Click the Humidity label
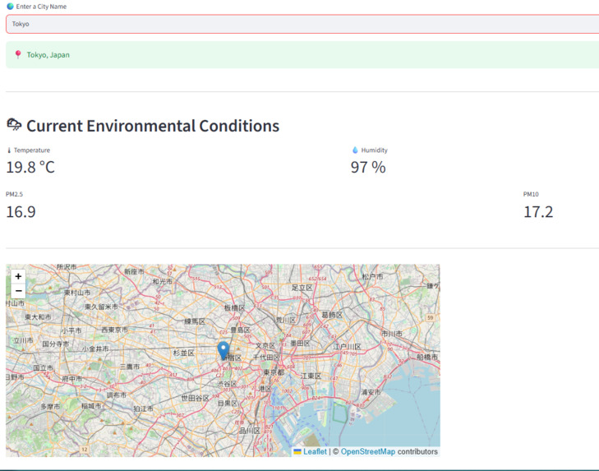 (x=375, y=150)
